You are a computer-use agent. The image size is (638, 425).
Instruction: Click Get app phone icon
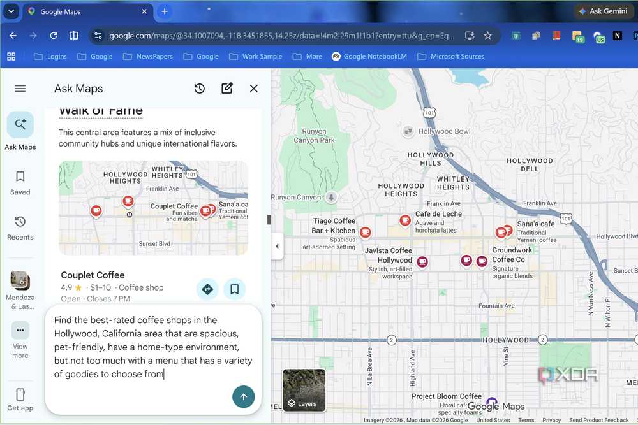point(20,394)
